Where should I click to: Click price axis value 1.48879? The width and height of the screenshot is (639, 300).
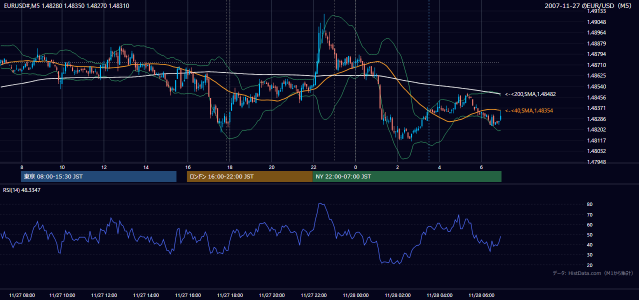point(597,43)
